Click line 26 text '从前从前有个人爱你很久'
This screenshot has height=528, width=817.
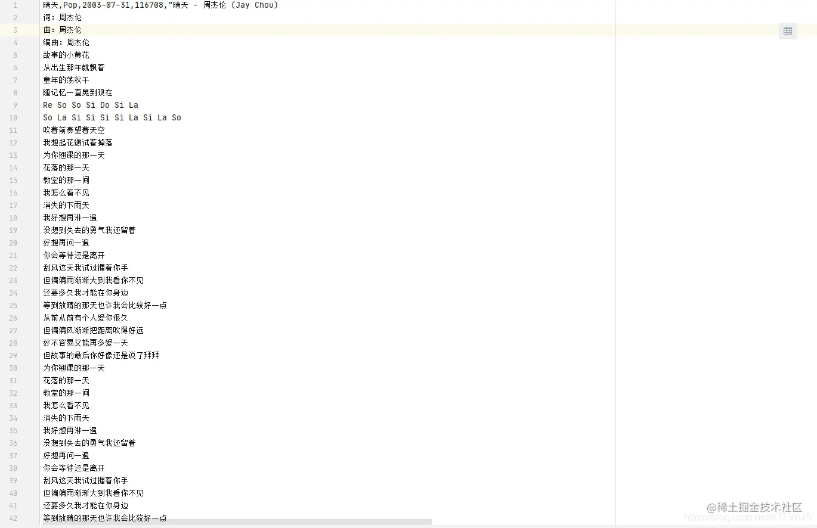click(85, 318)
